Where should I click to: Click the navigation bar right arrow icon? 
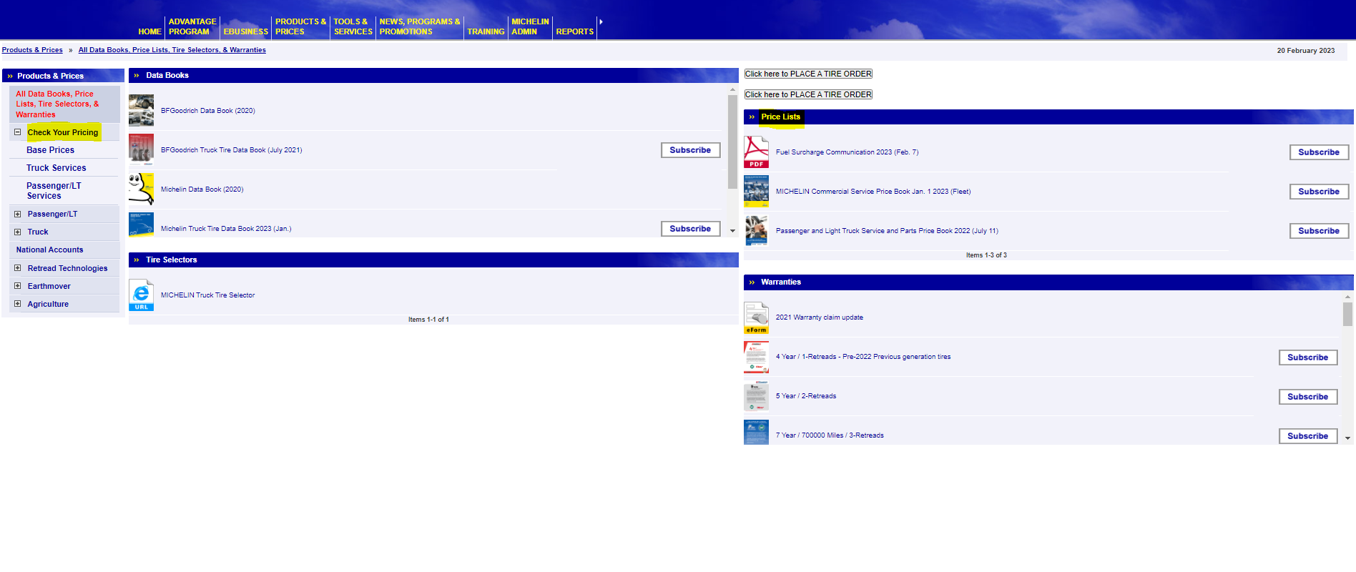click(601, 22)
